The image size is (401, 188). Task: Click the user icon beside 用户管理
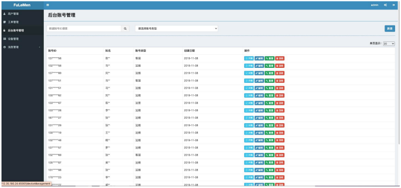pyautogui.click(x=4, y=13)
